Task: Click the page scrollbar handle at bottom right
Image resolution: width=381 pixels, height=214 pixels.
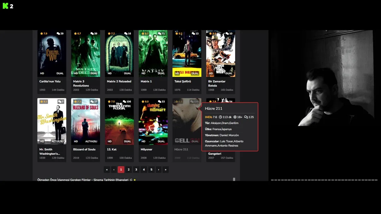Action: pos(234,179)
